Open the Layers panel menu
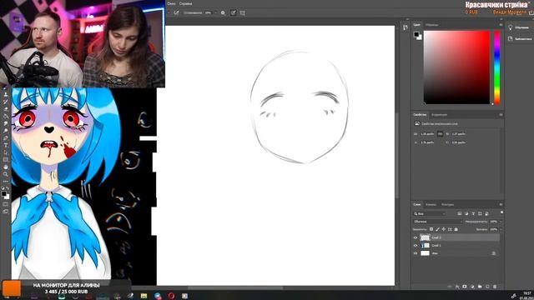Viewport: 534px width, 300px height. click(501, 204)
